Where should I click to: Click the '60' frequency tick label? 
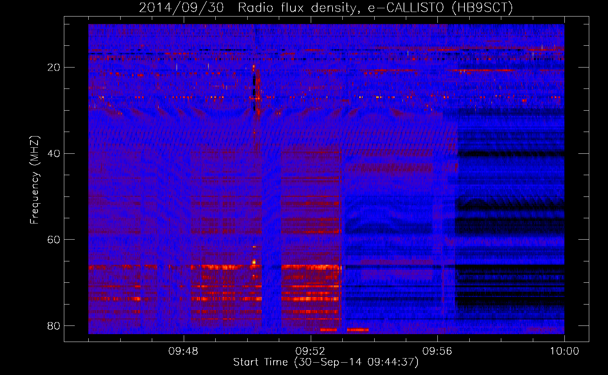point(54,240)
